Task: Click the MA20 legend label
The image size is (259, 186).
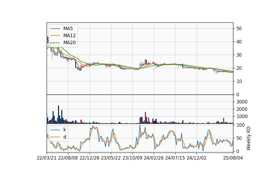Action: (x=69, y=43)
